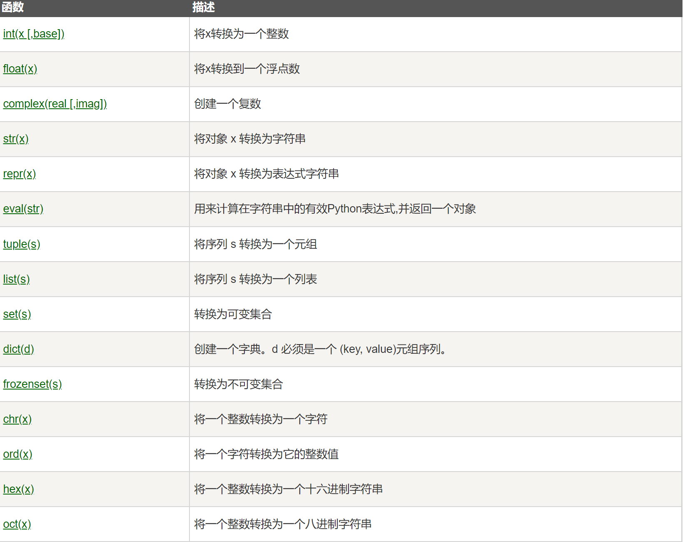Click the description 将一个整数转换为一个八进制字符串
690x542 pixels.
tap(283, 524)
